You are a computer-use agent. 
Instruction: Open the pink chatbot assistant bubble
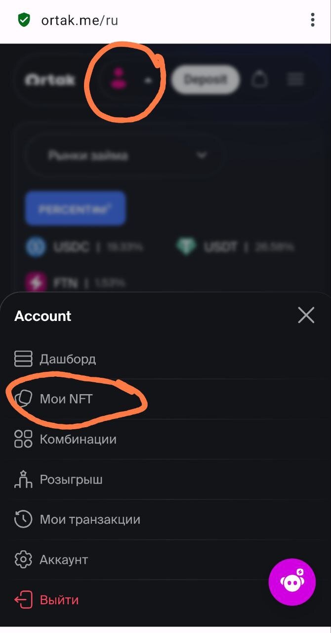292,582
